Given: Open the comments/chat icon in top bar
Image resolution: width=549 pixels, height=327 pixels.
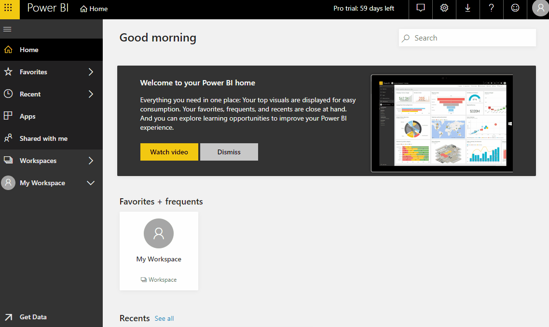Looking at the screenshot, I should [x=420, y=9].
